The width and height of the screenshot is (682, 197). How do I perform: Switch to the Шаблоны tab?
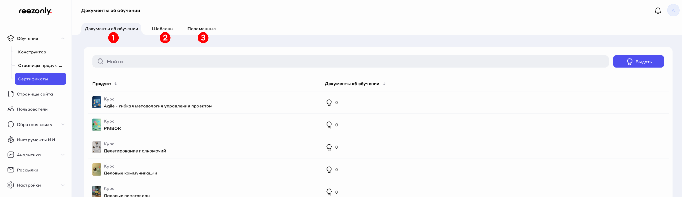(162, 29)
